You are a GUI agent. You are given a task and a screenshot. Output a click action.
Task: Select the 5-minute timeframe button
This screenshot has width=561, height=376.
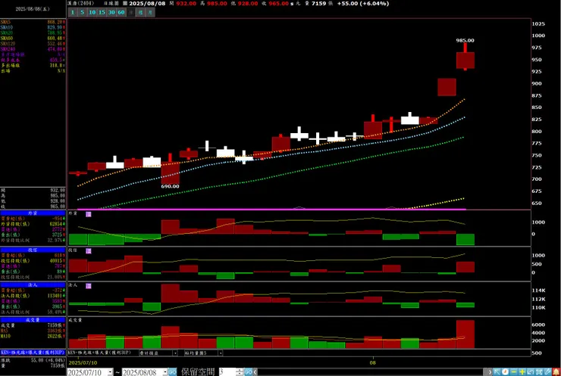tap(83, 13)
